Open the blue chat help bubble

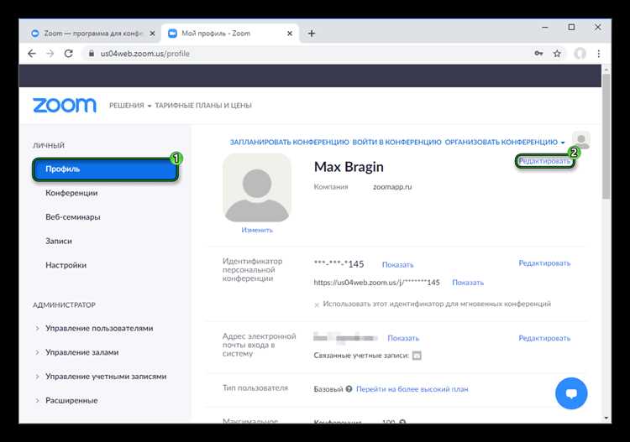[571, 393]
